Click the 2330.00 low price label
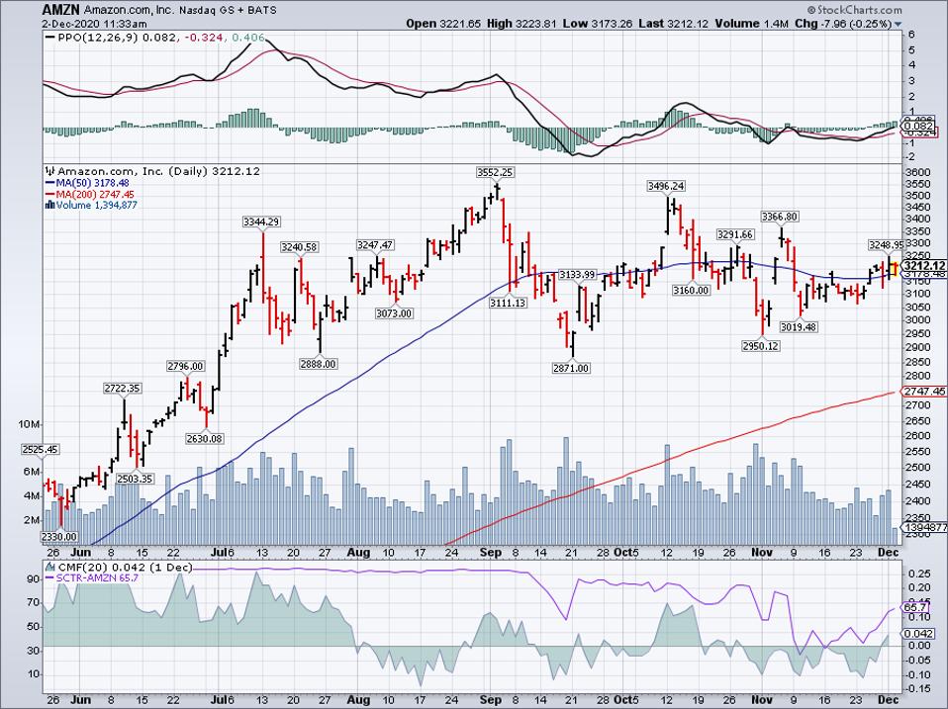 pyautogui.click(x=59, y=536)
